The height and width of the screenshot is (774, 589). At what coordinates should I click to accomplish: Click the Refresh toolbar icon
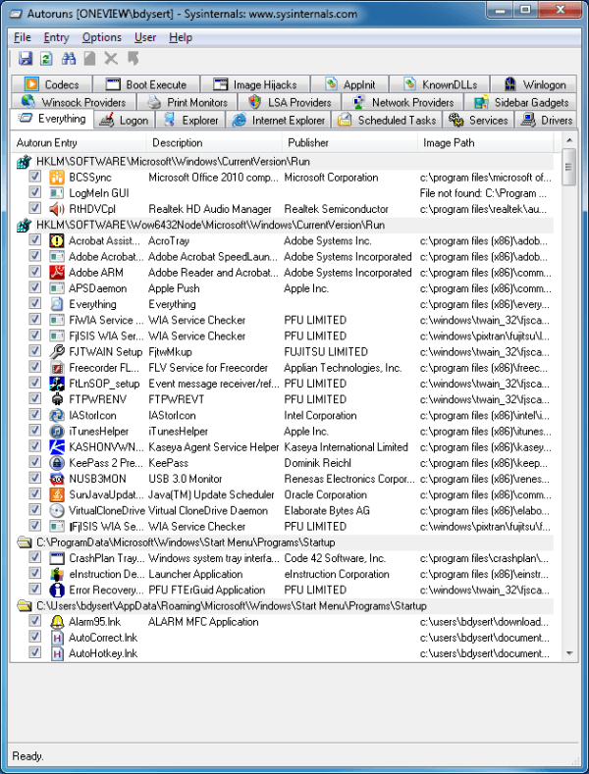point(46,59)
